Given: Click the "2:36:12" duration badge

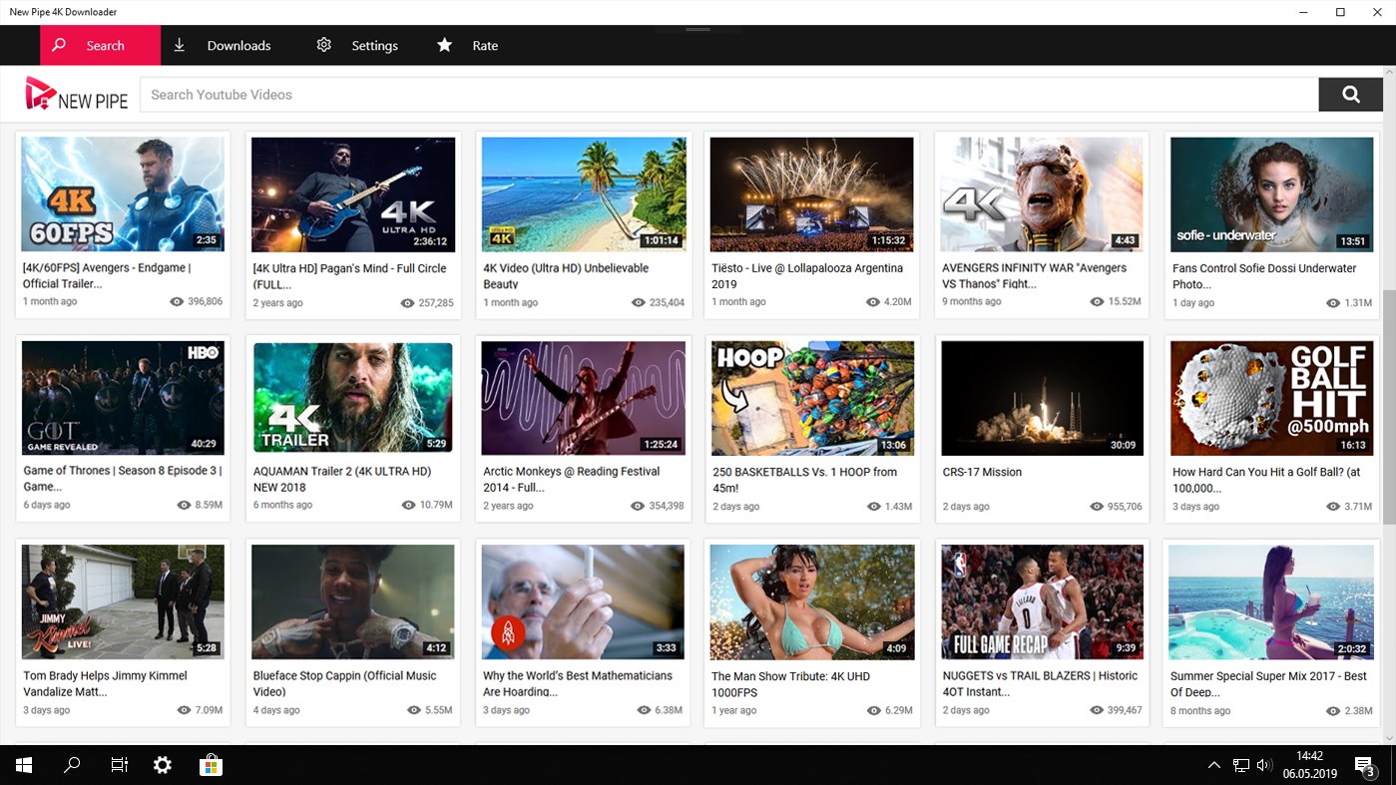Looking at the screenshot, I should 430,240.
